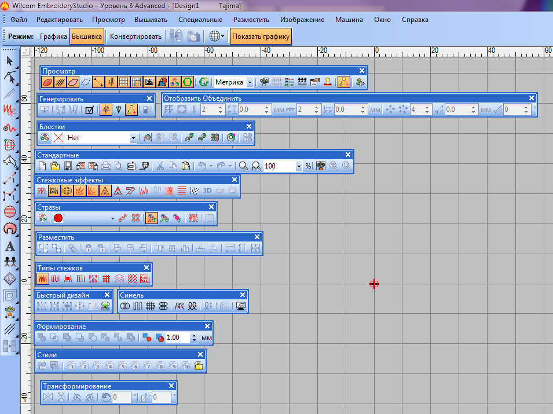Select the monogram ABC tool in left toolbox
Viewport: 553px width, 414px height.
(x=9, y=278)
